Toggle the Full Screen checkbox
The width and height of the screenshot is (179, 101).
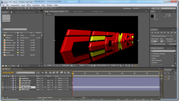tap(168, 44)
